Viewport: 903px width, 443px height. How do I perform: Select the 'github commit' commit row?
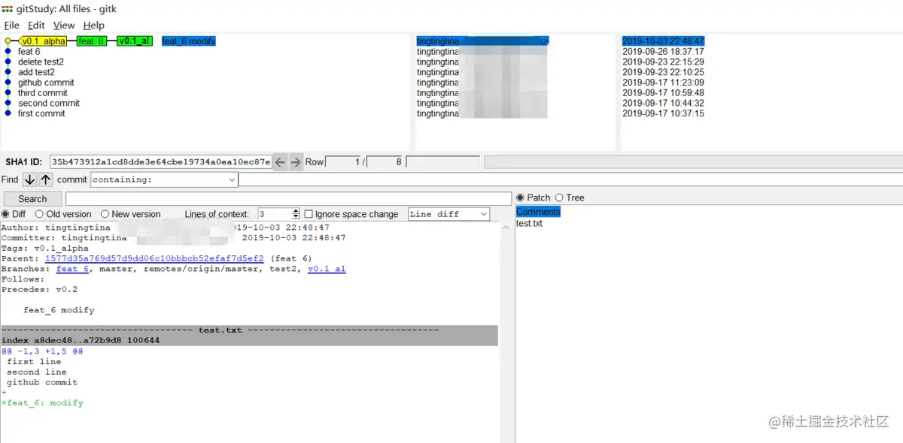click(46, 83)
